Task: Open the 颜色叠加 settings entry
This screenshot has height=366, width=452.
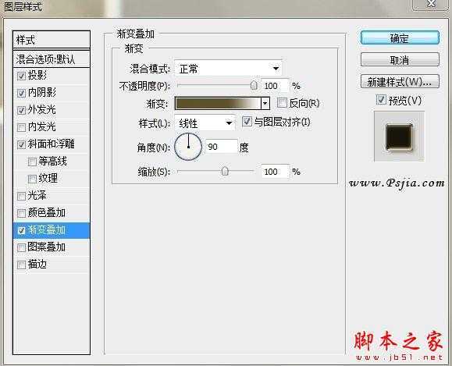Action: tap(47, 213)
